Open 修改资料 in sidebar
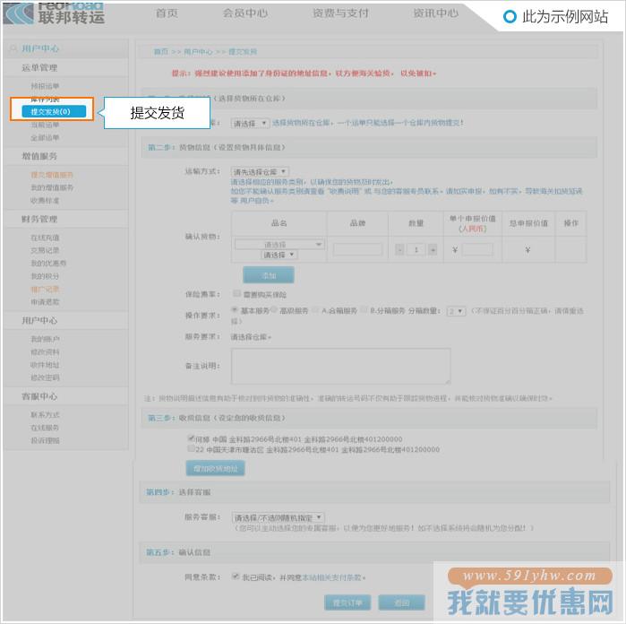The height and width of the screenshot is (624, 626). tap(45, 352)
